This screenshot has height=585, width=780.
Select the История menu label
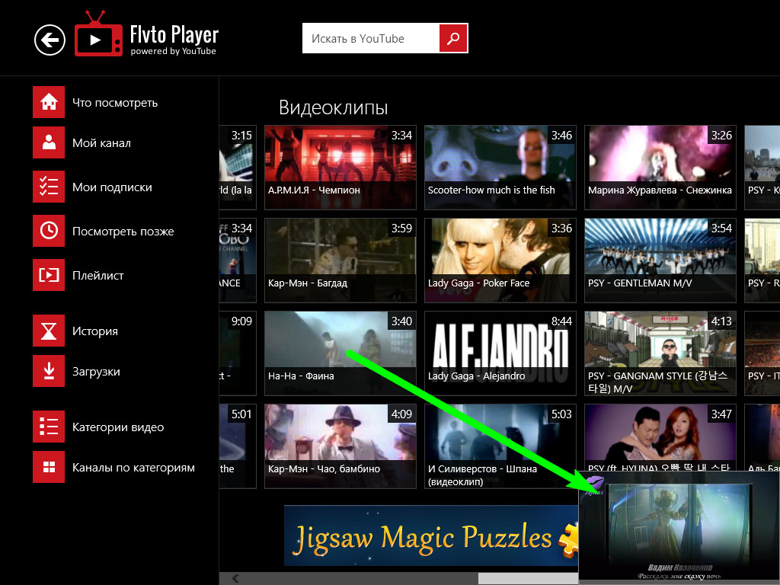[95, 331]
